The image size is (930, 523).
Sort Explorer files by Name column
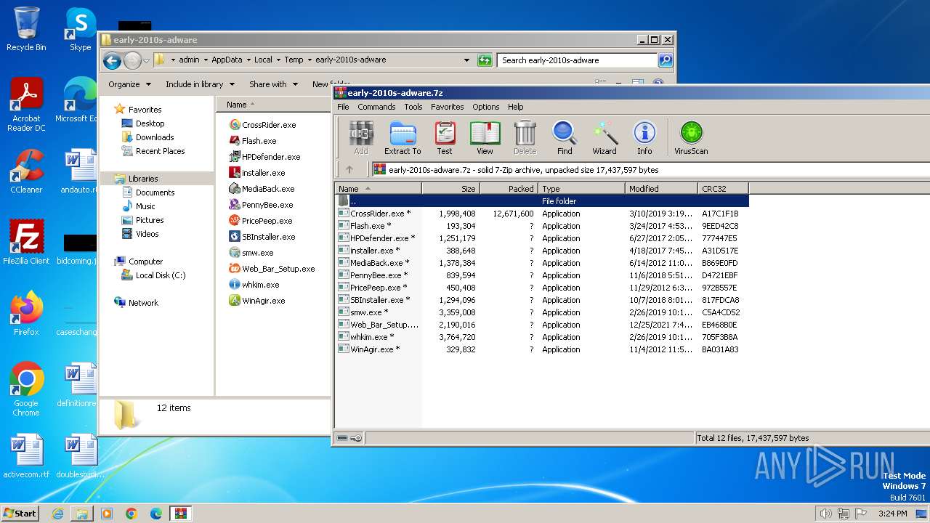point(273,105)
